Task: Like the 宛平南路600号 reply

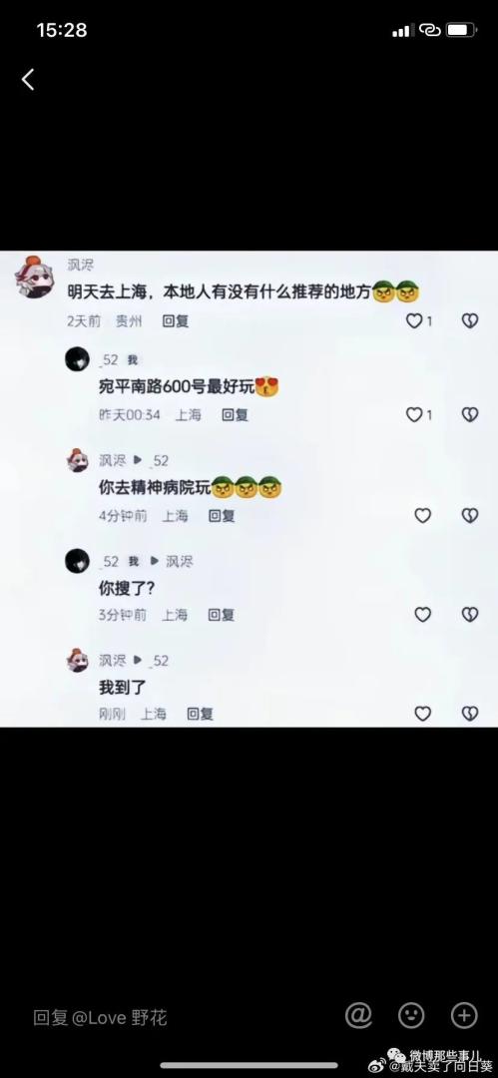Action: click(x=414, y=414)
